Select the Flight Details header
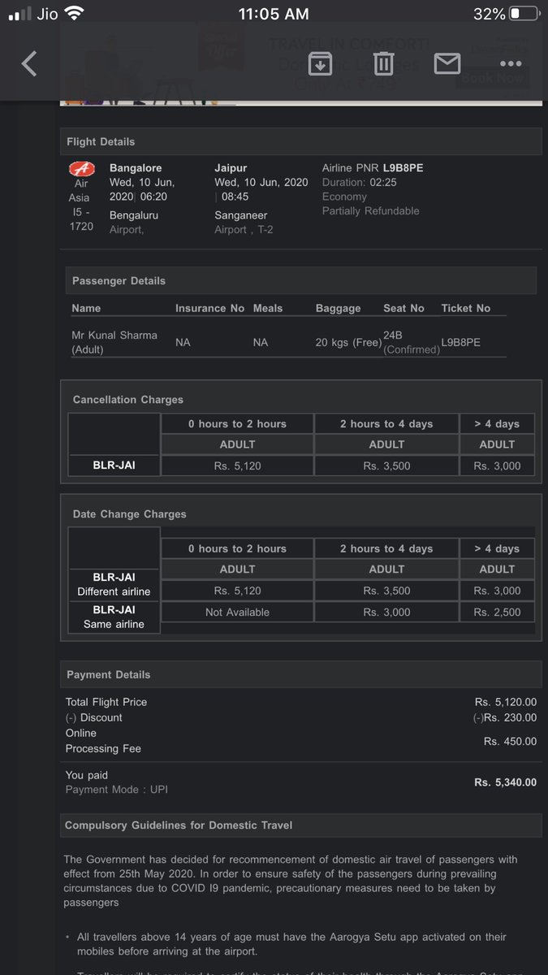Viewport: 548px width, 975px height. (x=300, y=141)
